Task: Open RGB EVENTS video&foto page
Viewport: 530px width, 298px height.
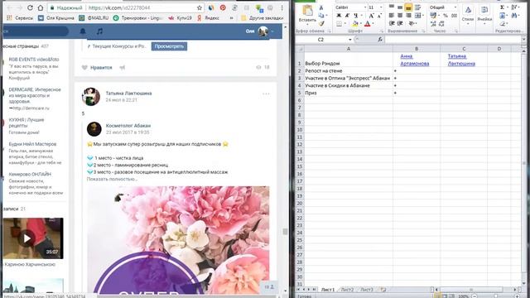Action: pyautogui.click(x=34, y=60)
